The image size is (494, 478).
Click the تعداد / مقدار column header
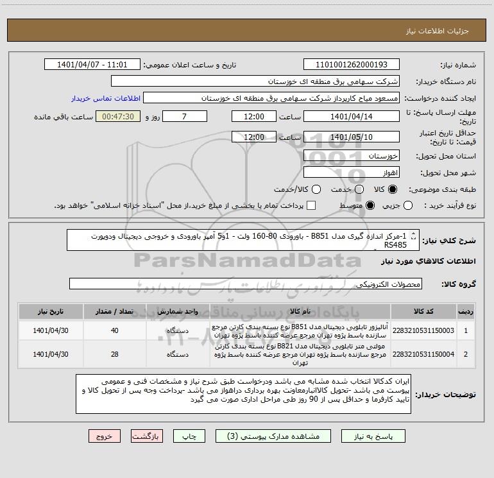coord(115,311)
